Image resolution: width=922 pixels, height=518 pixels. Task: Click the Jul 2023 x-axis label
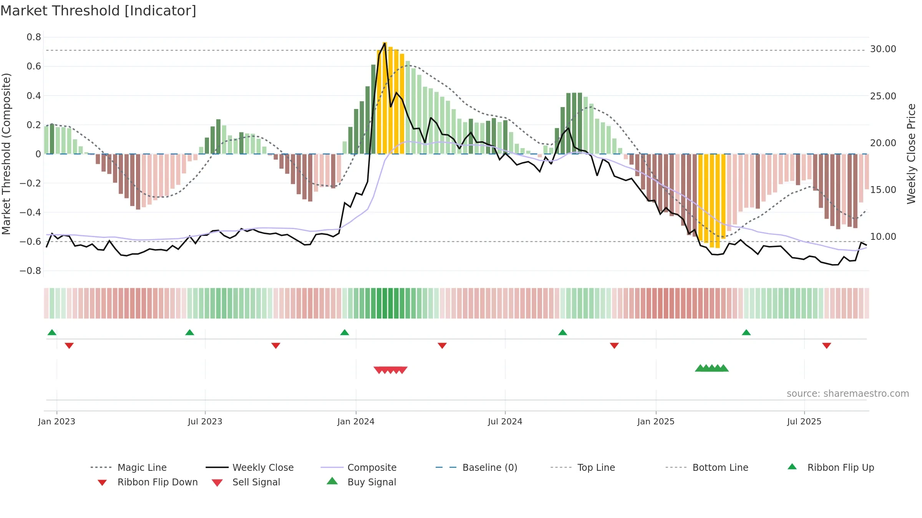pyautogui.click(x=205, y=422)
